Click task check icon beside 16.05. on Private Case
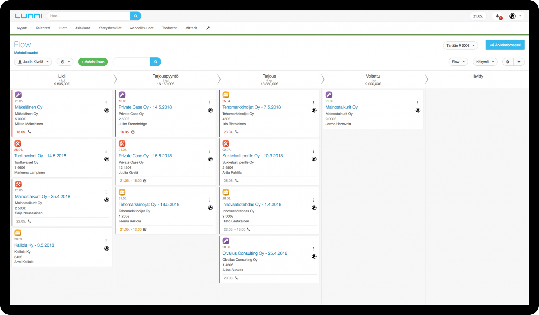Screen dimensions: 539x315 click(133, 132)
